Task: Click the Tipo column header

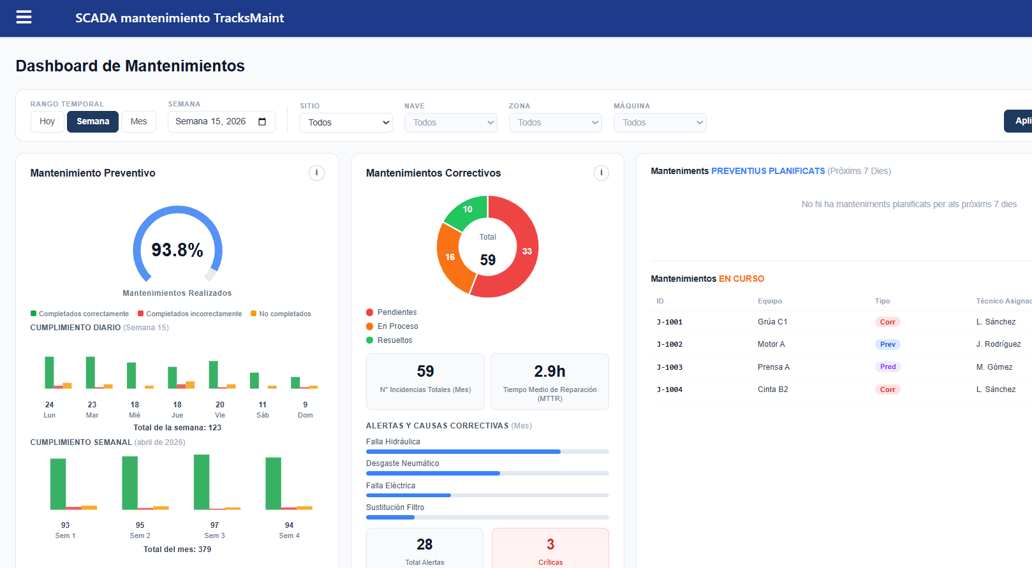Action: coord(882,301)
